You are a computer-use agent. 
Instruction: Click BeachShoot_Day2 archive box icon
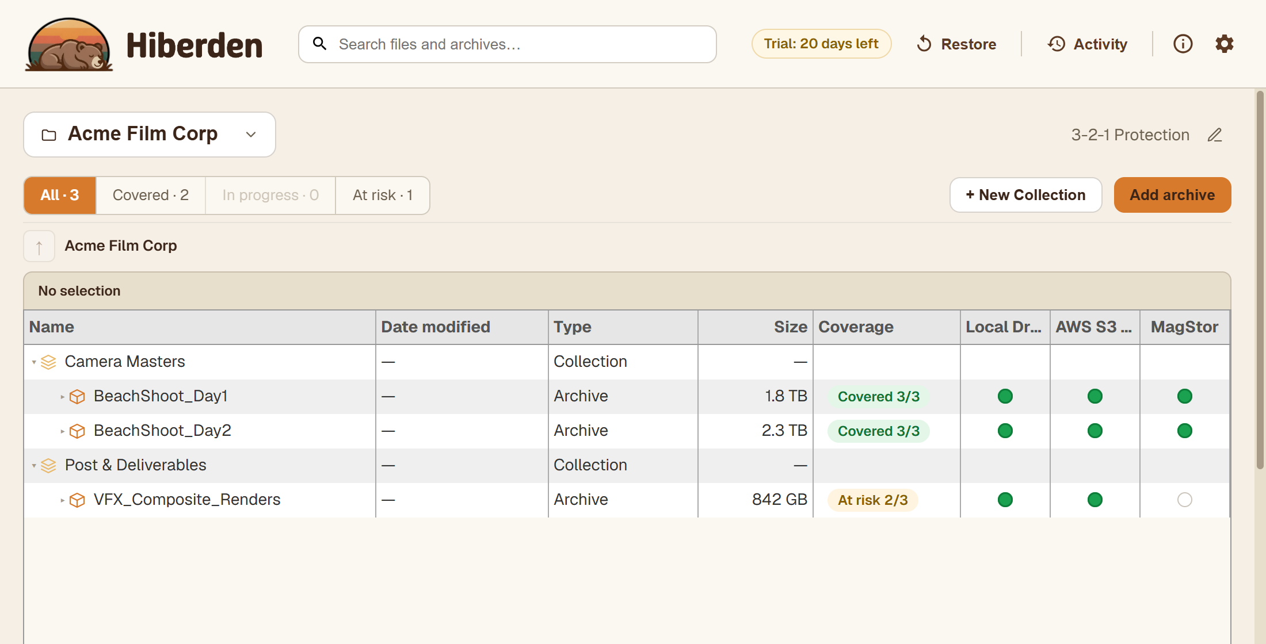click(77, 431)
